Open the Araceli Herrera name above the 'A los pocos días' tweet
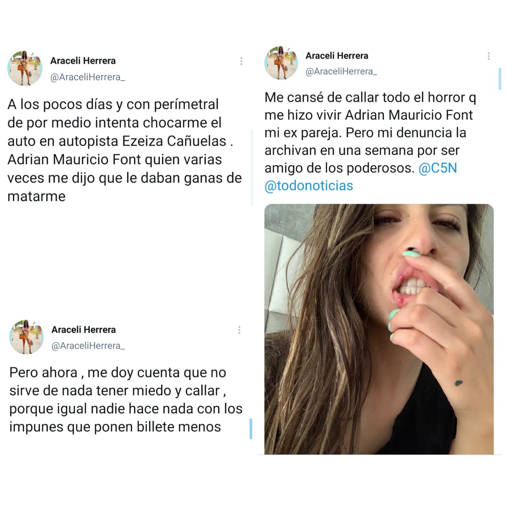The image size is (506, 506). tap(83, 61)
